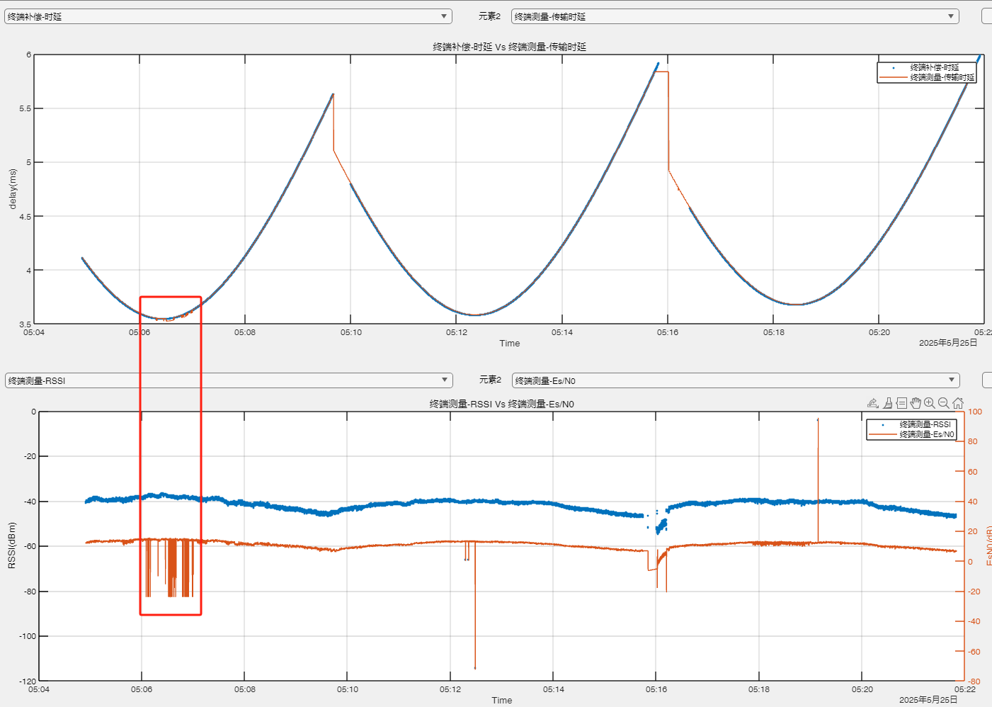The height and width of the screenshot is (707, 992).
Task: Expand the 终端测量-Es/N0 dropdown
Action: (736, 380)
